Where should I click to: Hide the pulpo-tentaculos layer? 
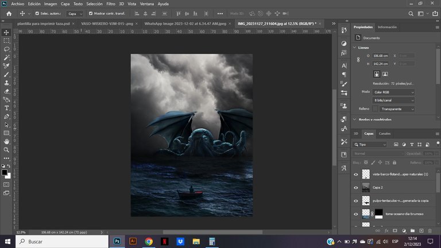[x=356, y=201]
